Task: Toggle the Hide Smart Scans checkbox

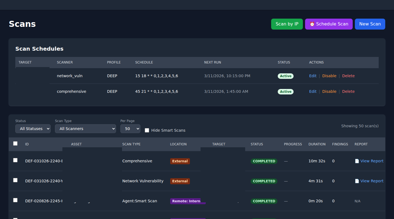Action: pos(147,130)
